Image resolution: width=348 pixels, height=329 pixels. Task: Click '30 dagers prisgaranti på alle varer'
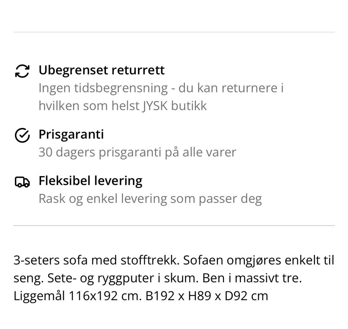tap(137, 152)
